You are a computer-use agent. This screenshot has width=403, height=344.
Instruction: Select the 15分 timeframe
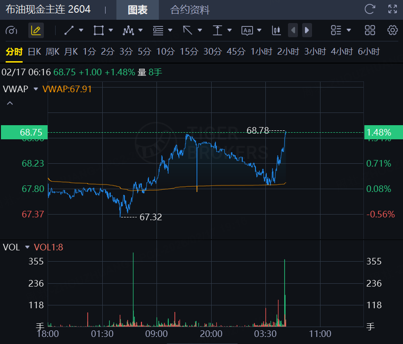coord(189,52)
